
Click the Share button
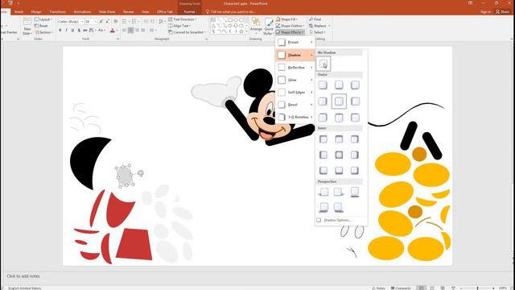tap(501, 11)
